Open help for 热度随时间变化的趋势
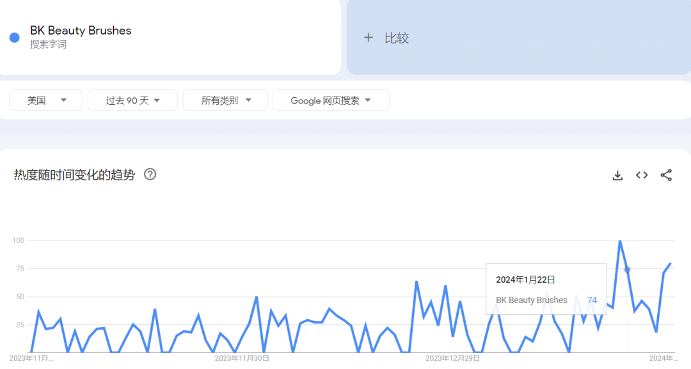 (150, 175)
